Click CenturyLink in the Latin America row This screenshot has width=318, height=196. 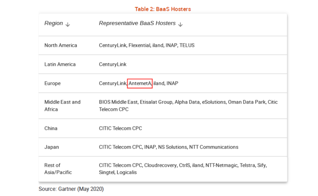point(113,64)
